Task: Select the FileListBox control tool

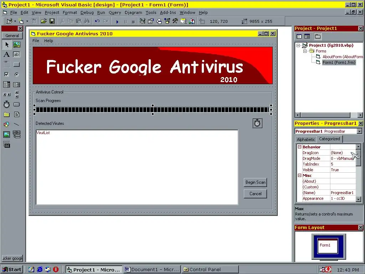Action: point(16,115)
